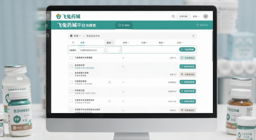Image resolution: width=256 pixels, height=140 pixels.
Task: Tick the checkbox in the second list row
Action: [x=71, y=66]
